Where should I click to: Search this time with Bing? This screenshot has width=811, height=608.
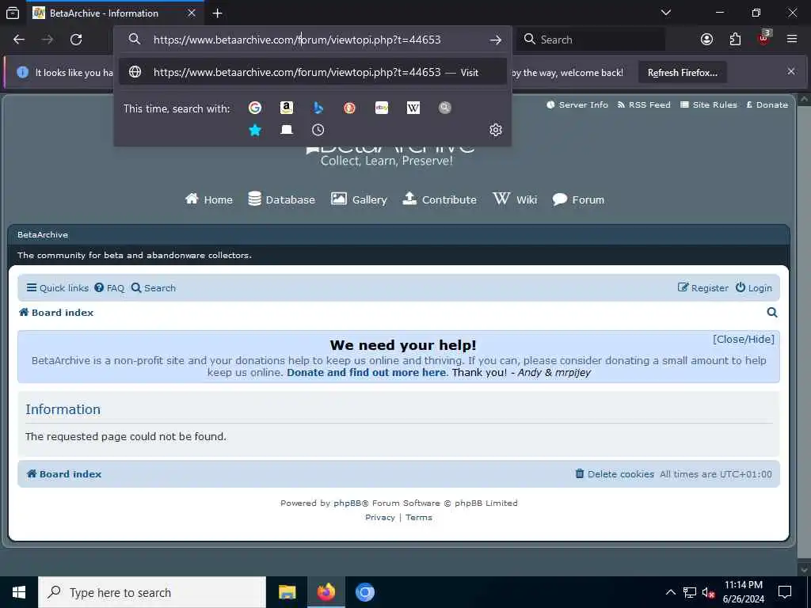tap(318, 108)
